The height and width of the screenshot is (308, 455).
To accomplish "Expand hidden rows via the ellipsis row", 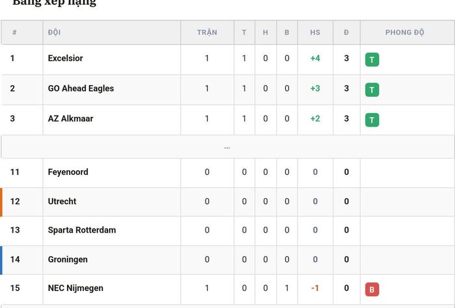I will tap(227, 147).
